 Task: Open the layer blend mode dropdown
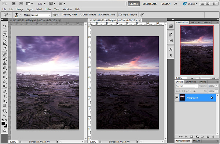point(187,86)
